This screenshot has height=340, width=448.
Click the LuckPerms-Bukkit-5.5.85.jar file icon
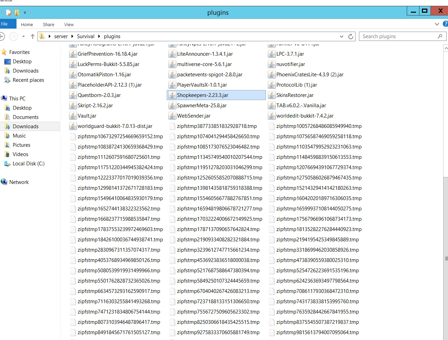(73, 64)
